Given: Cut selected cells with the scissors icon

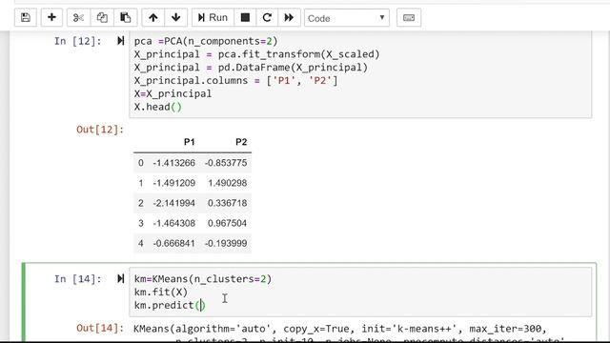Looking at the screenshot, I should (78, 18).
